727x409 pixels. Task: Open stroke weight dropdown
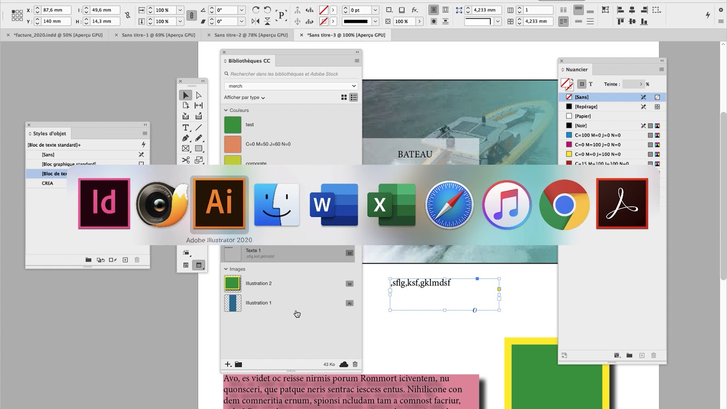point(375,10)
